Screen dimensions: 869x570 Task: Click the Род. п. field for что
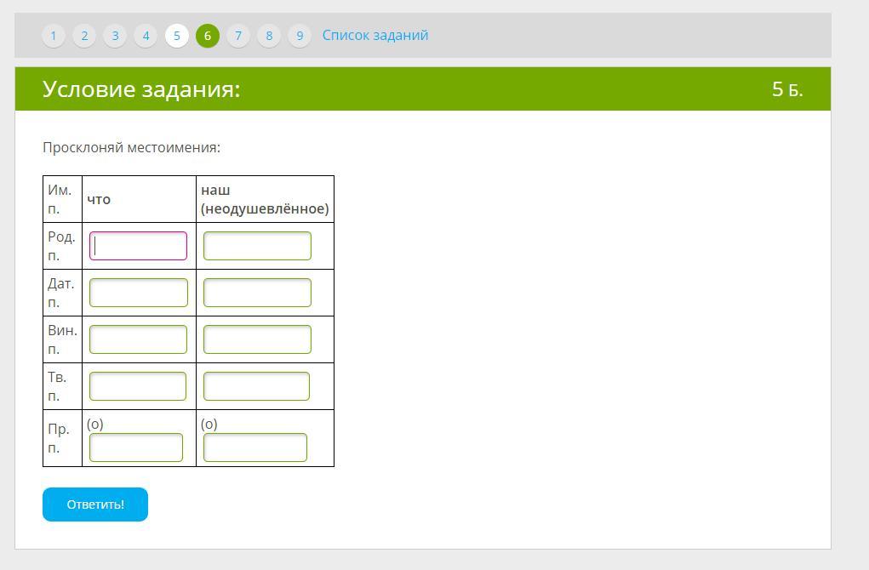[138, 246]
